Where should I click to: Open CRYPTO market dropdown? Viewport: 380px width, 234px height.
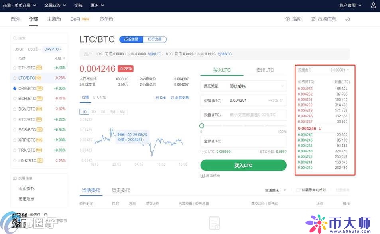(53, 49)
